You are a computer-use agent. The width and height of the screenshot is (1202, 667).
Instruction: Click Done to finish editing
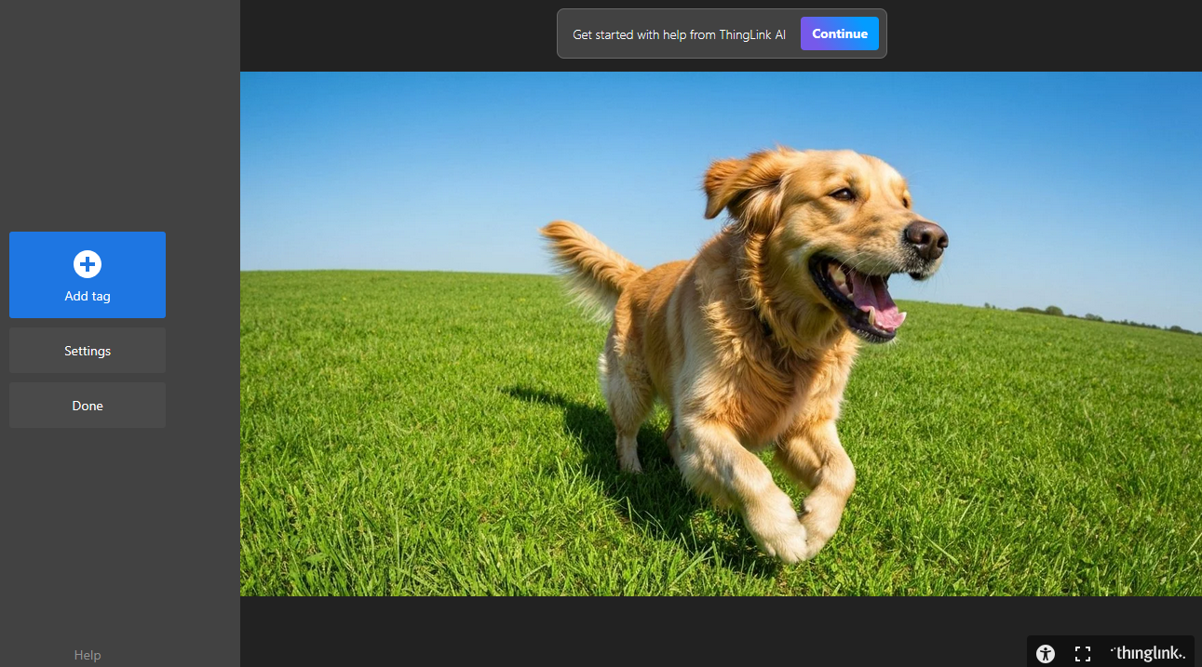pyautogui.click(x=88, y=406)
